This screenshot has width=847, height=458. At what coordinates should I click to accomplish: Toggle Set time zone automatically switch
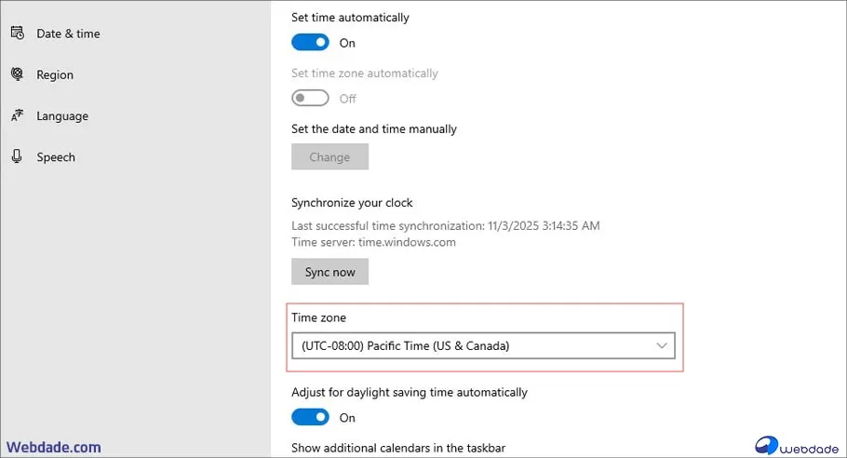310,98
